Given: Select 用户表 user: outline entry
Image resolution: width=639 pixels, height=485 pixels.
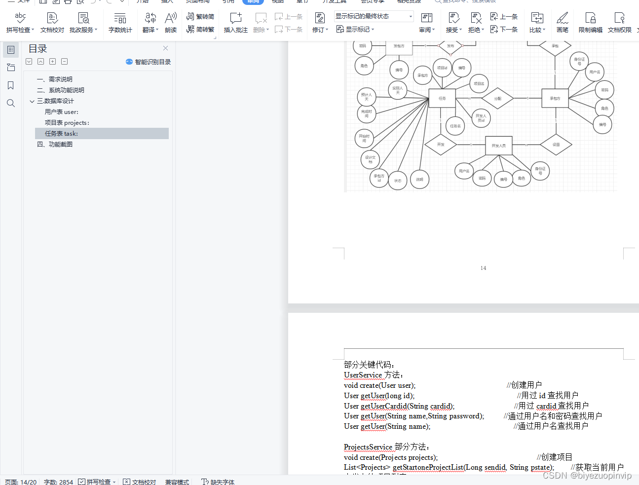Looking at the screenshot, I should click(x=62, y=112).
